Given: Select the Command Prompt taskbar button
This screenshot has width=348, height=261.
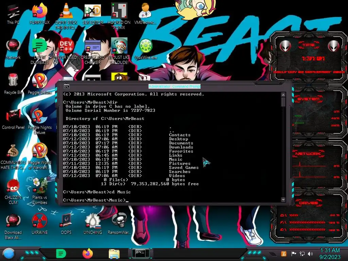Looking at the screenshot, I should 140,253.
